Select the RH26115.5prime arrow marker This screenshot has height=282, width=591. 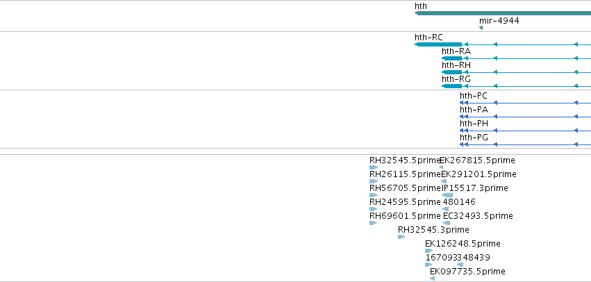point(374,181)
